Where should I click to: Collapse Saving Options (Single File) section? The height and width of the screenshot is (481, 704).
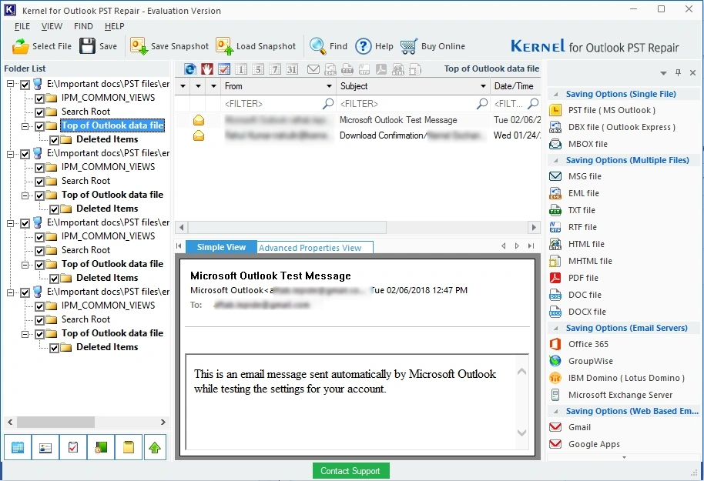[556, 94]
